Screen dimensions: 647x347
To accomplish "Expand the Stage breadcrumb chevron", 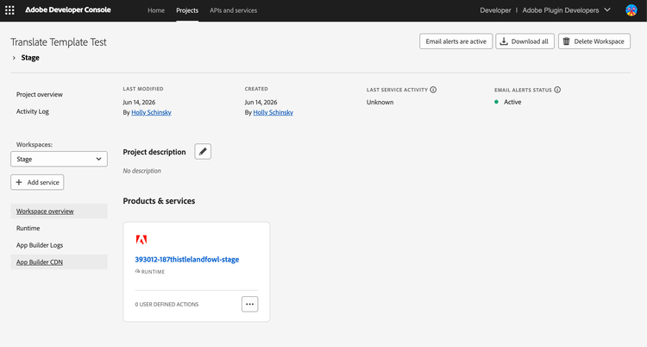I will coord(14,58).
